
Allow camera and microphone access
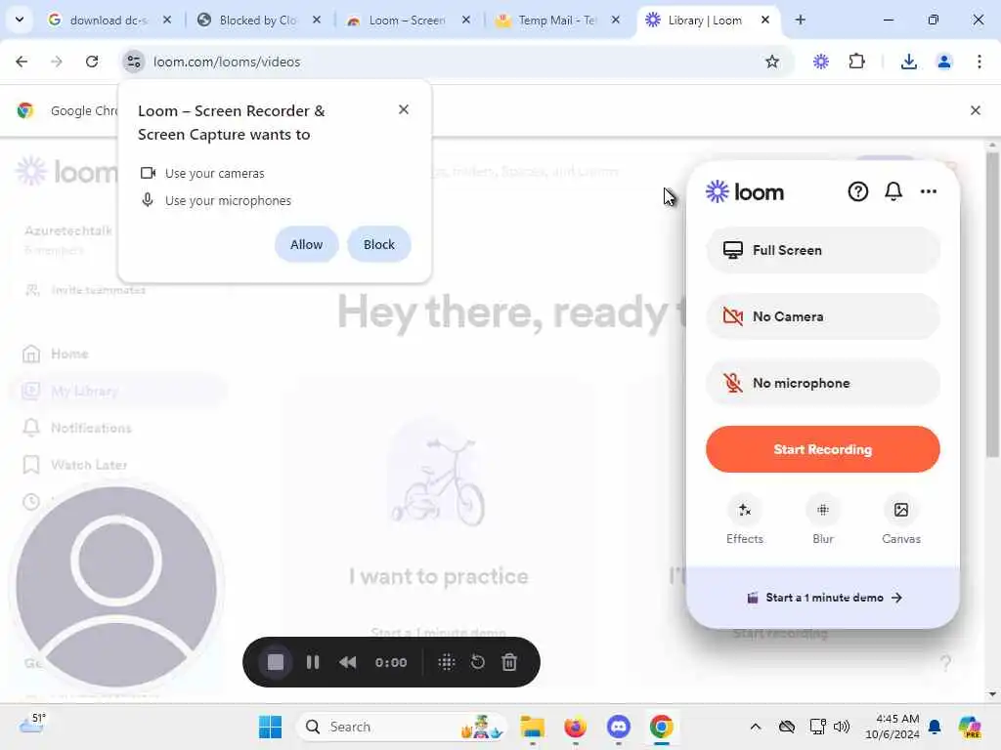pos(306,244)
